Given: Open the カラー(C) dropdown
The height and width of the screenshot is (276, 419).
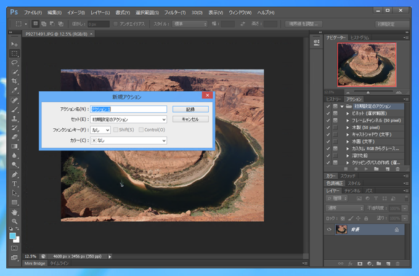Looking at the screenshot, I should pos(129,140).
